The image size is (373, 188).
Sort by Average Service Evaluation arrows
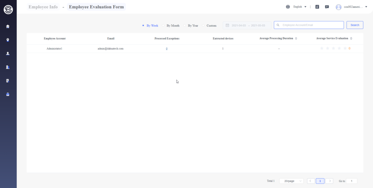click(351, 39)
